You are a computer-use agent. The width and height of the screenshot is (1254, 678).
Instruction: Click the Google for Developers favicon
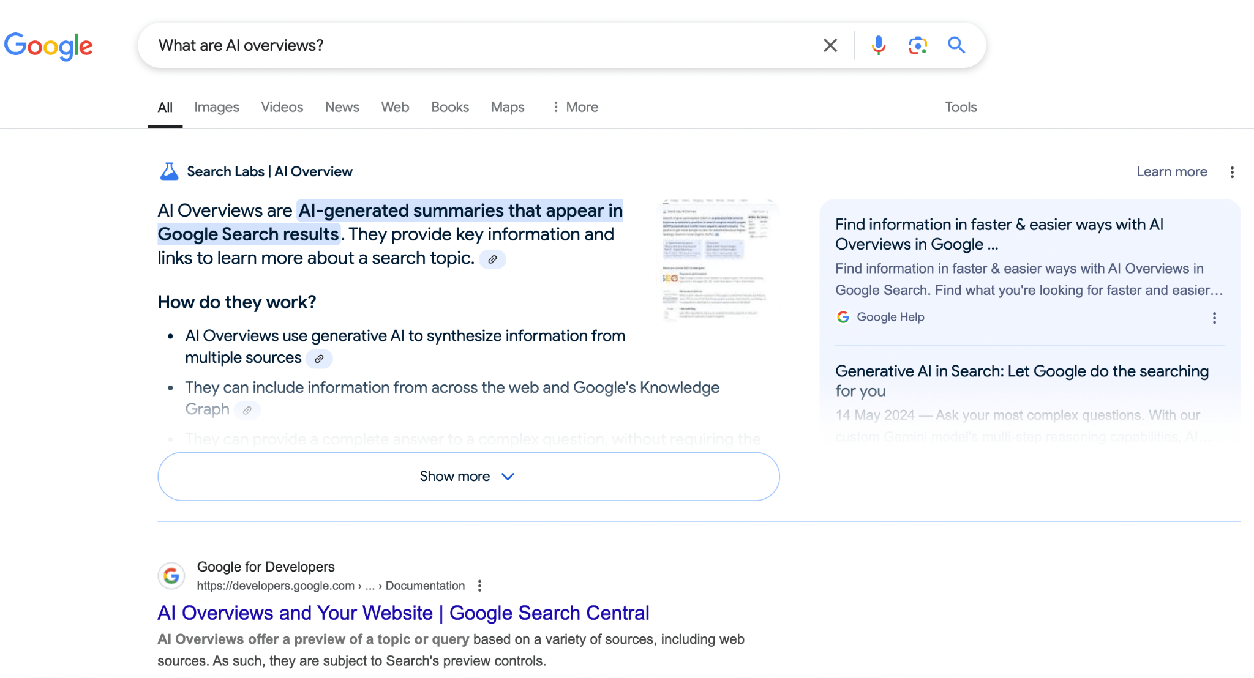pos(171,576)
